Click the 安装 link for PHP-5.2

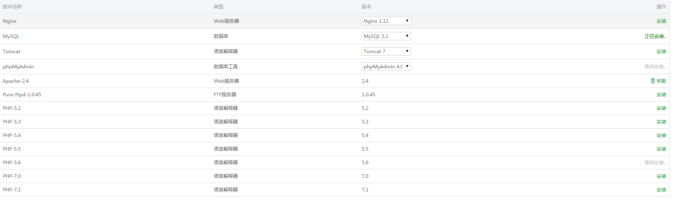tap(661, 108)
